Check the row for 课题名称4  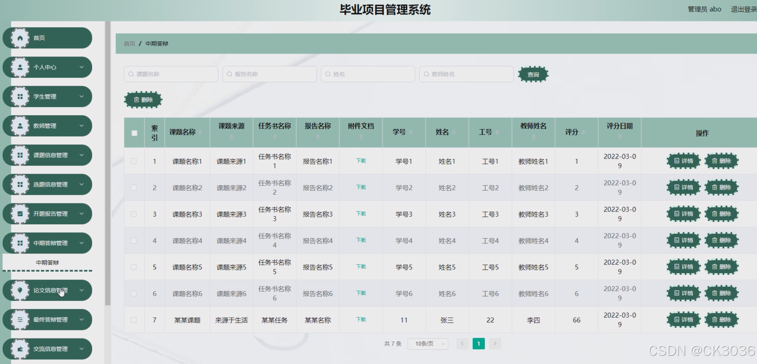tap(134, 241)
